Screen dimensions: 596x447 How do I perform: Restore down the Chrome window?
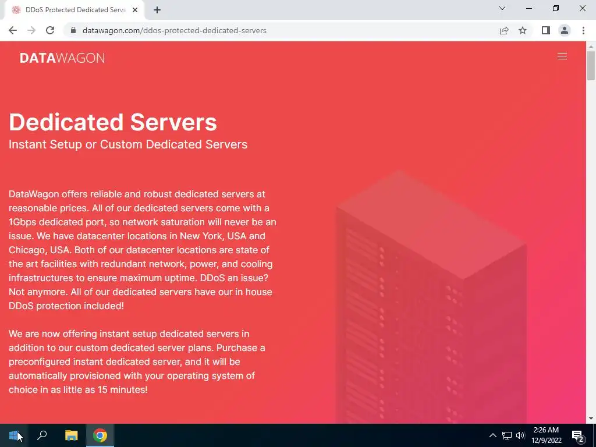tap(556, 8)
